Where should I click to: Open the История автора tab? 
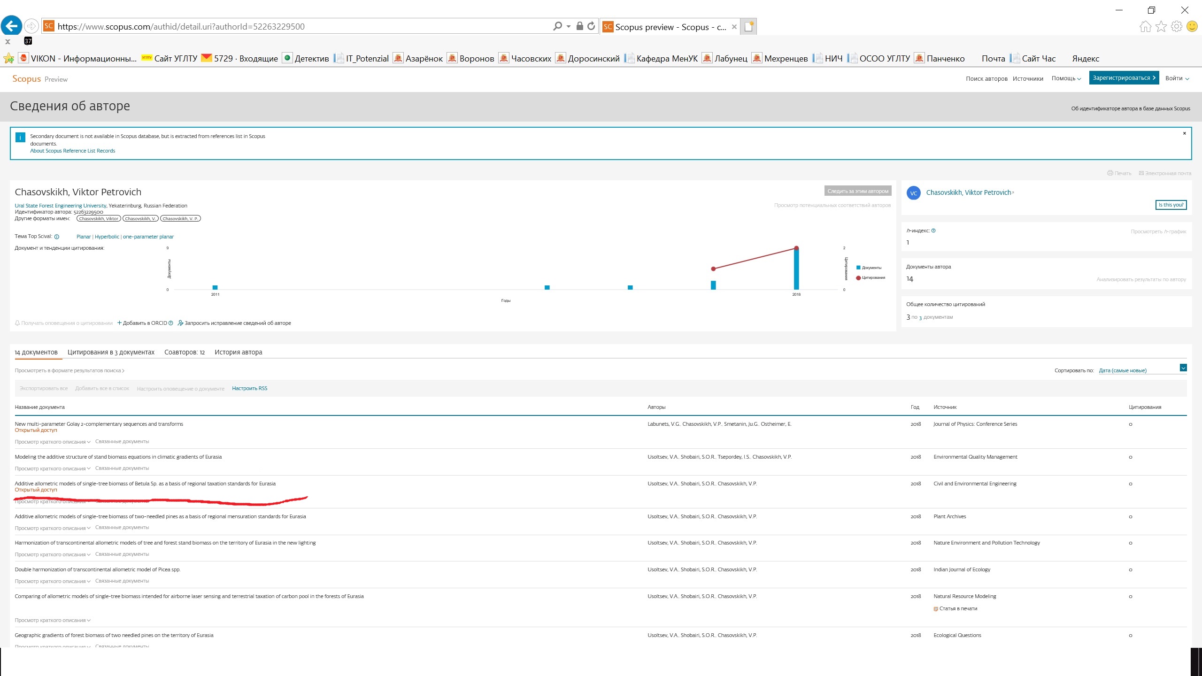pos(238,352)
